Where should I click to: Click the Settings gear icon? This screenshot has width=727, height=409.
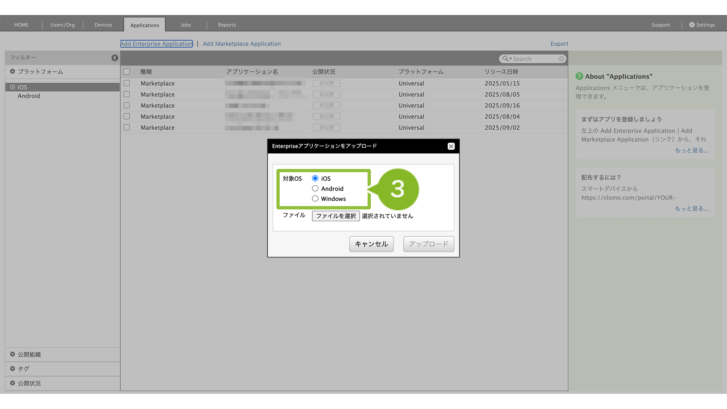click(691, 25)
